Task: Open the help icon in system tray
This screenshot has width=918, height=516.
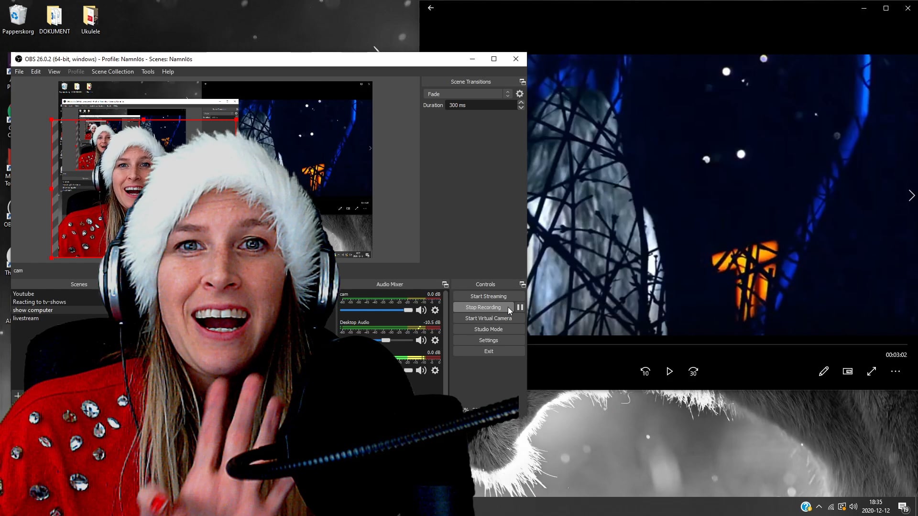Action: 806,506
